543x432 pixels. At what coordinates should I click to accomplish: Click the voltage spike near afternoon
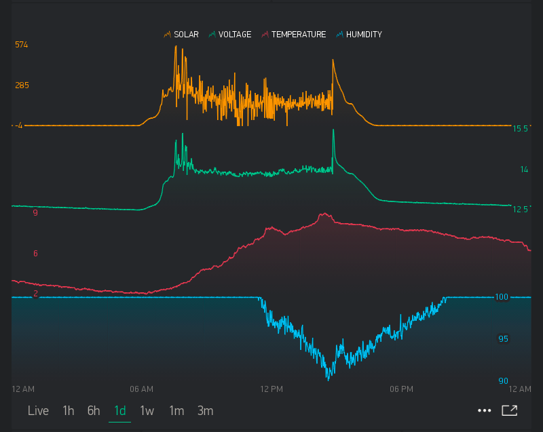click(x=333, y=132)
